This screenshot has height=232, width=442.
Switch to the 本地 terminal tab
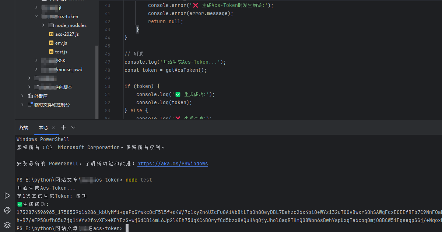click(43, 128)
